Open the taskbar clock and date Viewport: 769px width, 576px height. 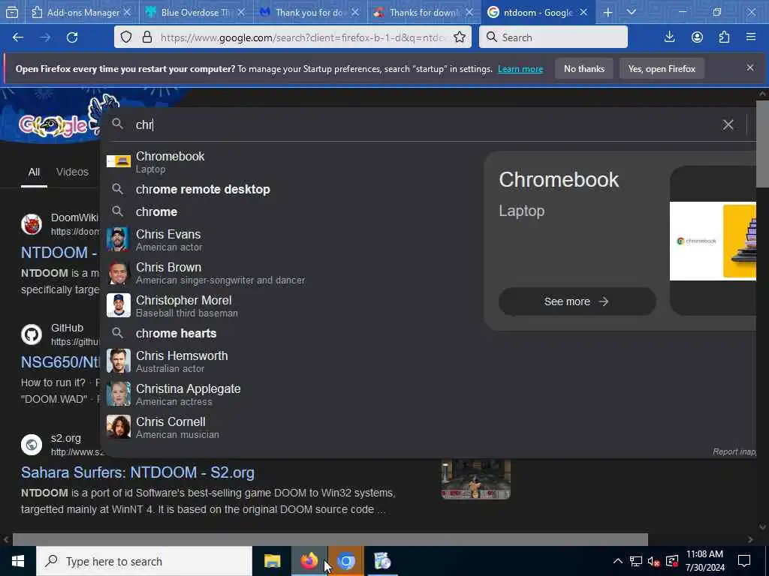coord(704,561)
